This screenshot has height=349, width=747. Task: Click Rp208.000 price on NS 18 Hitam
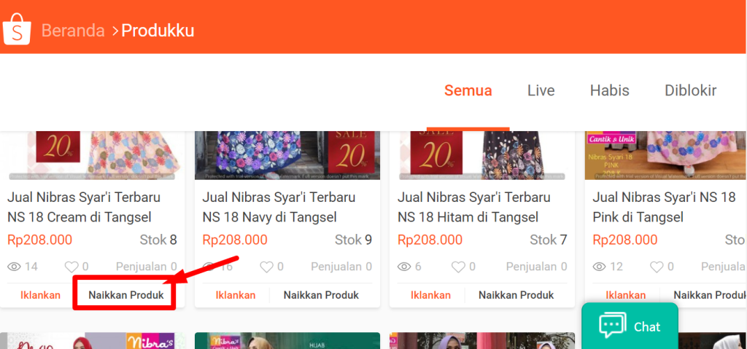point(430,240)
